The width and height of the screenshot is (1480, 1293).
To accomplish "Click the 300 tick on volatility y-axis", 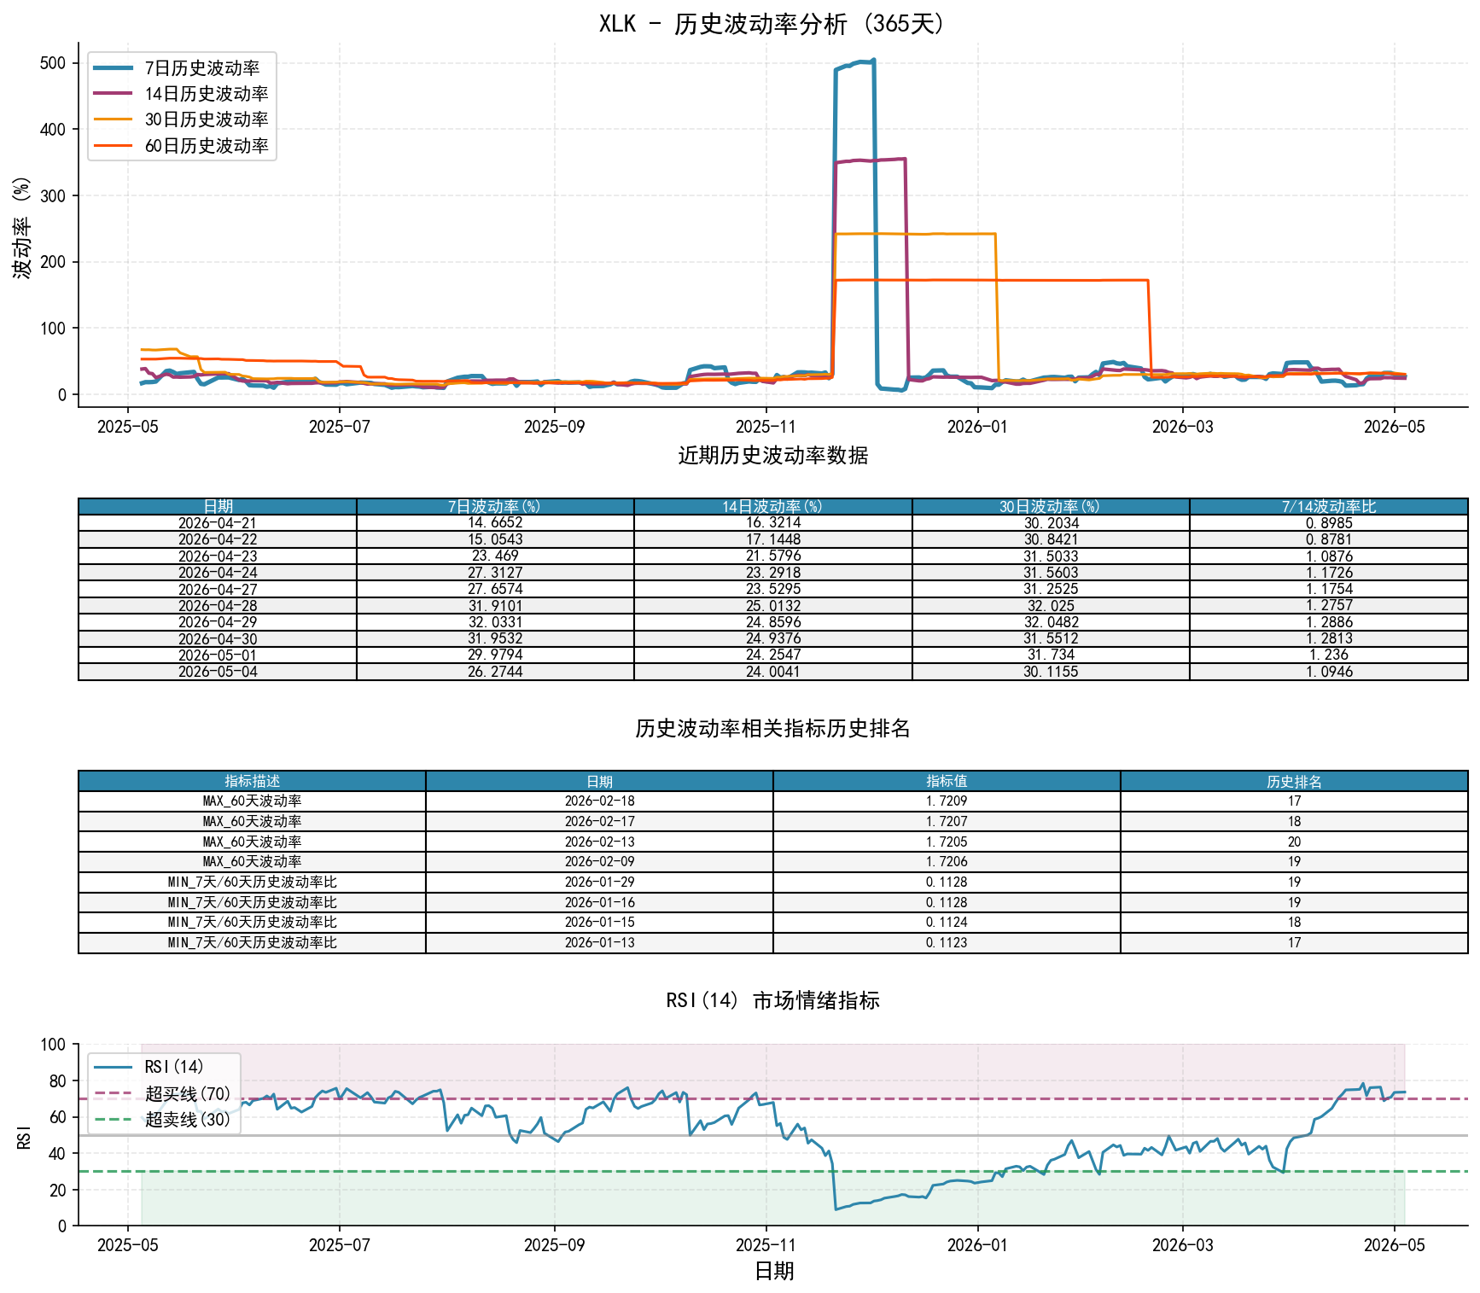I will click(x=53, y=196).
